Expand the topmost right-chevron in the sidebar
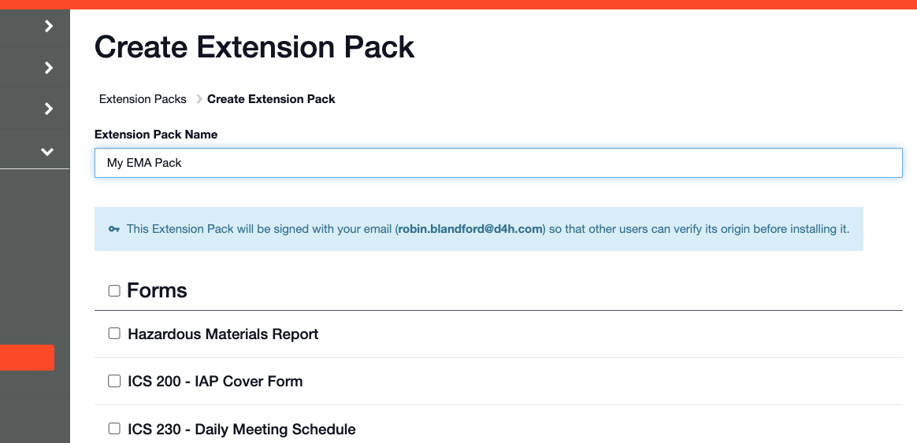 coord(49,26)
